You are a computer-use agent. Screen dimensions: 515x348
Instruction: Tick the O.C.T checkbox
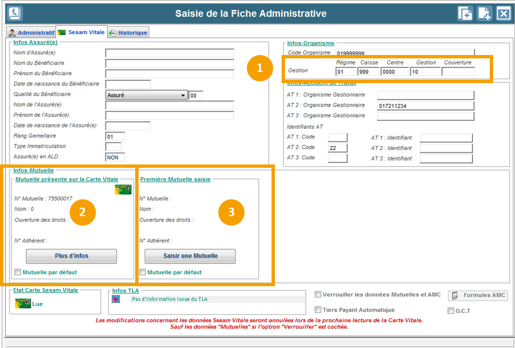(x=450, y=310)
